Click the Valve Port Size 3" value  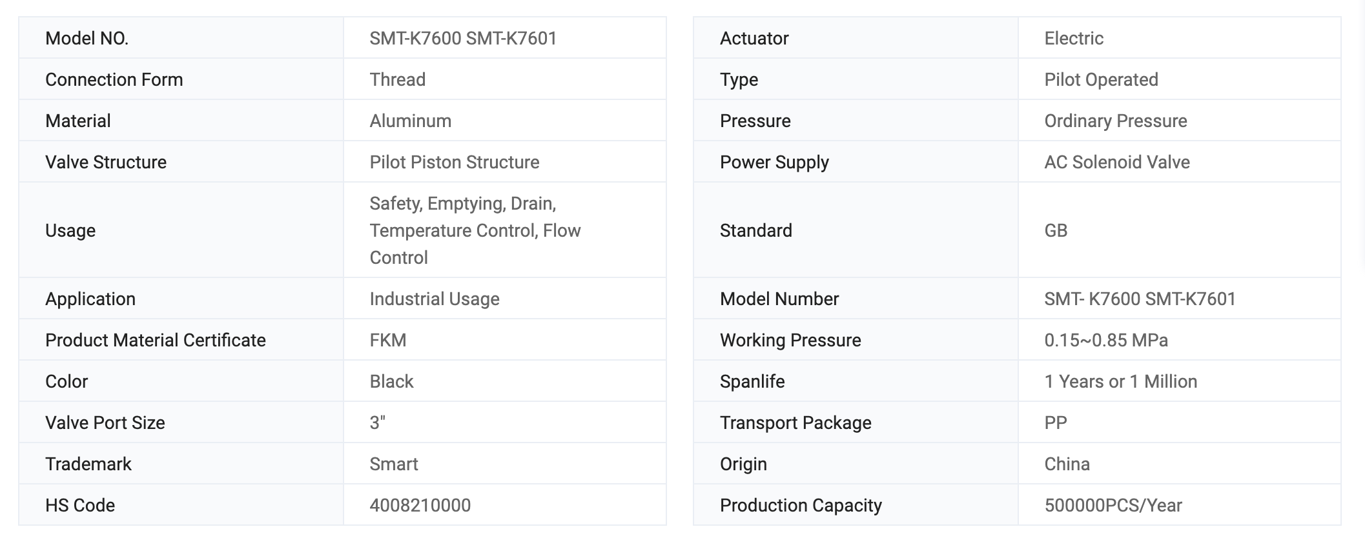point(378,423)
